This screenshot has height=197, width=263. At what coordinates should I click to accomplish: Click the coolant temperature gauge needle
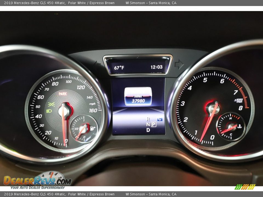click(x=228, y=129)
